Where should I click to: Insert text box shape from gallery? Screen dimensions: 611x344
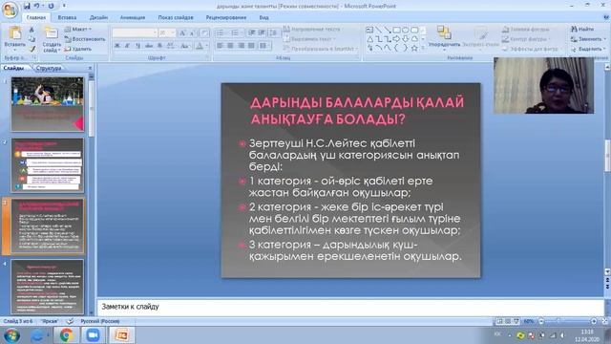[x=369, y=30]
